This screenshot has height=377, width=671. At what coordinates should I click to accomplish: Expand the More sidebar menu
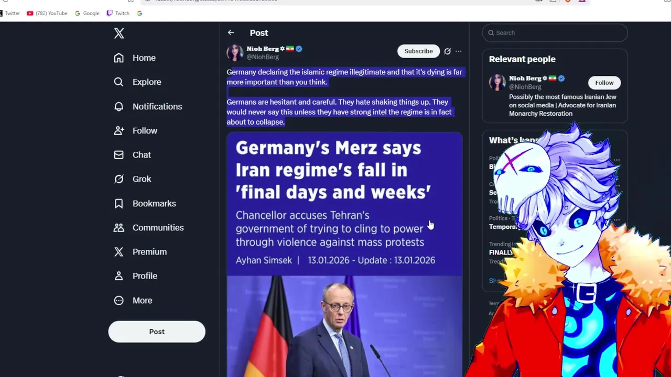[x=133, y=300]
